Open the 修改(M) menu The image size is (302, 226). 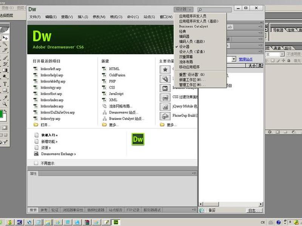pyautogui.click(x=99, y=17)
